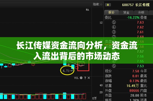Select sell level ⑤ price 7.63
Screen dimensions: 153x101
coord(140,22)
